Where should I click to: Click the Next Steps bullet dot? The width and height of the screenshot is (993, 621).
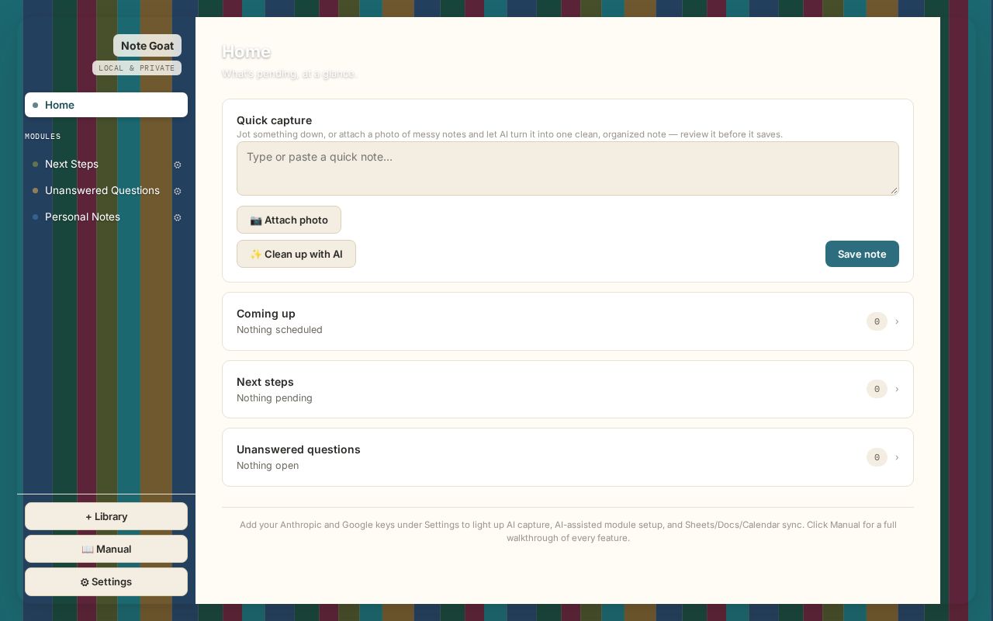(36, 165)
